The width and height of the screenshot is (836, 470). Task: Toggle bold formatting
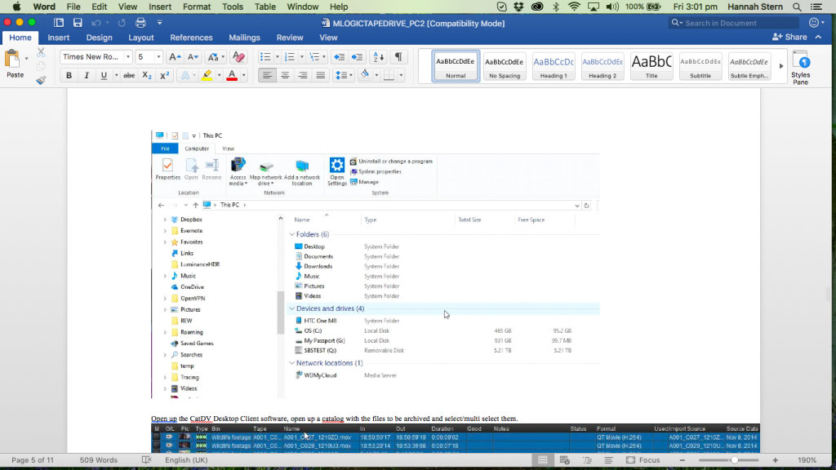(x=69, y=76)
